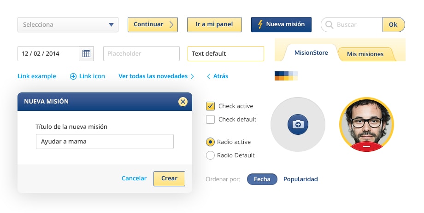
Task: Click the camera upload icon in grey circle
Action: coord(298,124)
